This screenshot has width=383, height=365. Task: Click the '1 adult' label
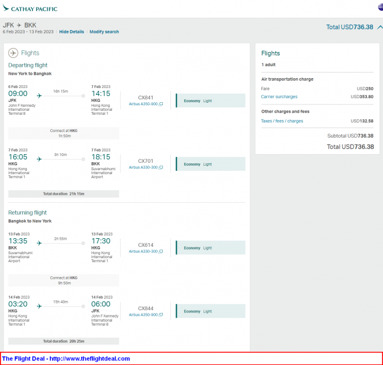269,65
